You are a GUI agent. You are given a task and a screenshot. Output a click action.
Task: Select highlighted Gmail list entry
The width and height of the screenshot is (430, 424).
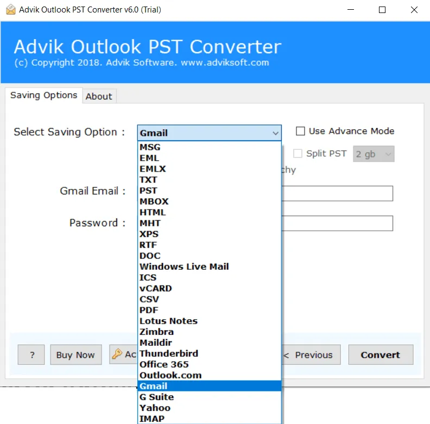pos(210,386)
